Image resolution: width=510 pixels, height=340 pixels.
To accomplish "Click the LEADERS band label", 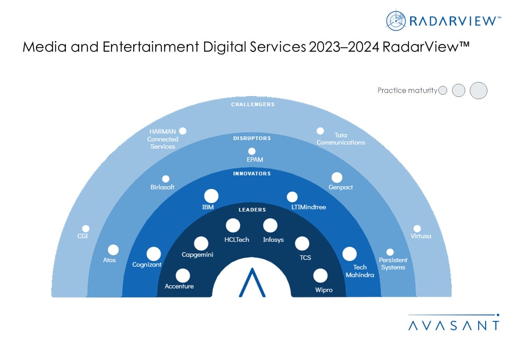I will pyautogui.click(x=252, y=209).
